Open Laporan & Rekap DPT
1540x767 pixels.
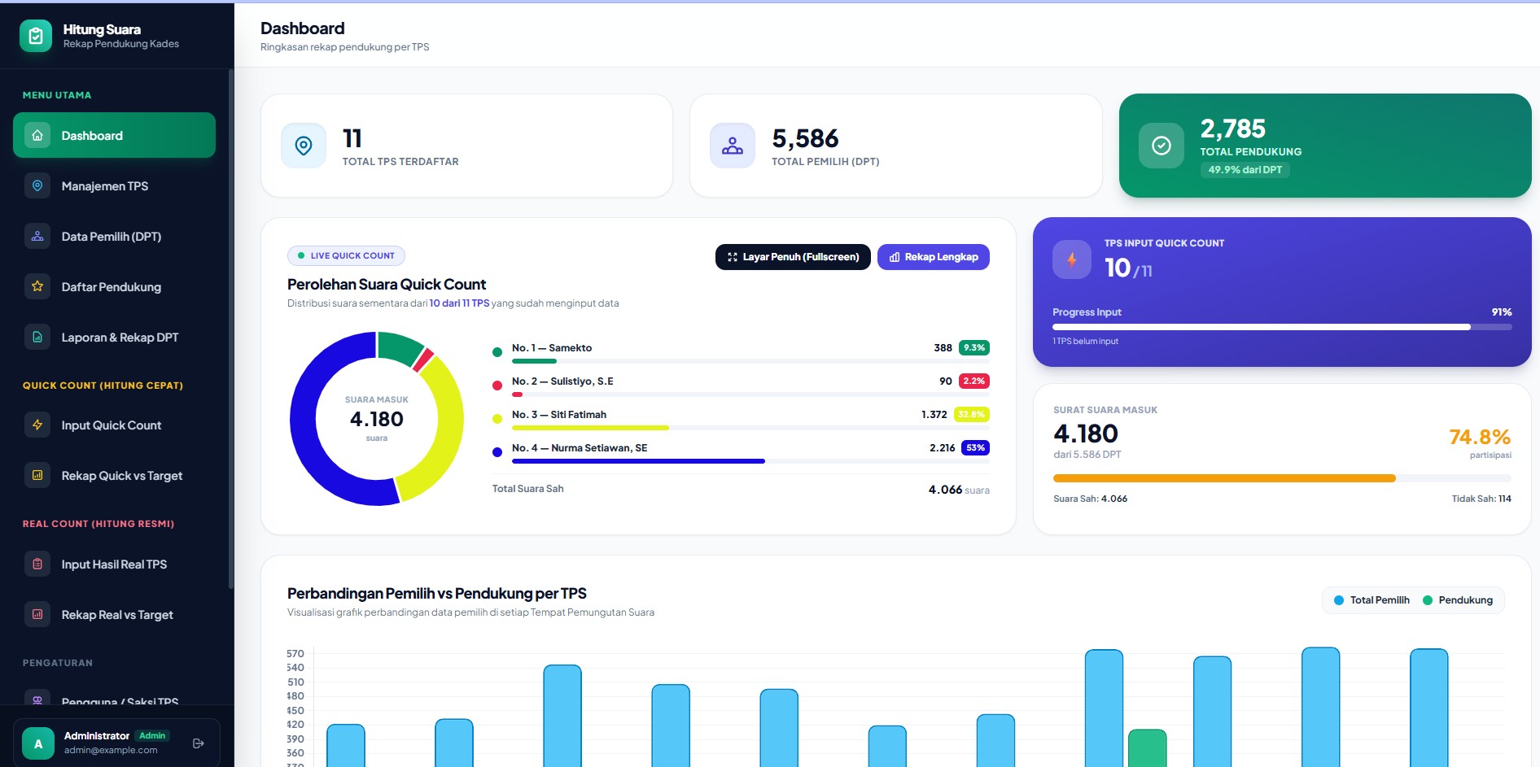(114, 337)
